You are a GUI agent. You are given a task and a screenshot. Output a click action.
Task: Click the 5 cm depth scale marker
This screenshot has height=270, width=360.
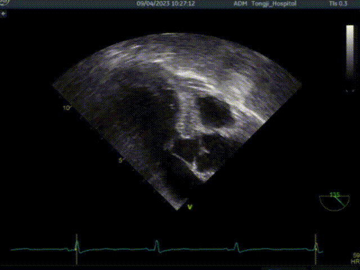coord(120,160)
